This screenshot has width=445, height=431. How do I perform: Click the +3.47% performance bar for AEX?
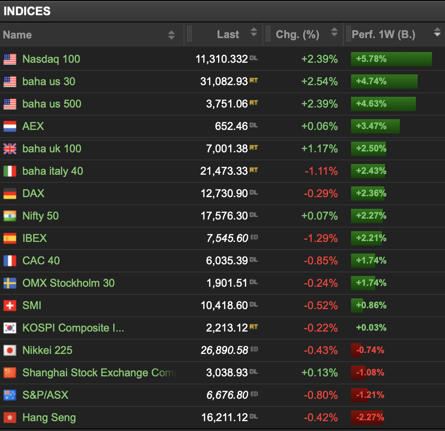(x=375, y=126)
